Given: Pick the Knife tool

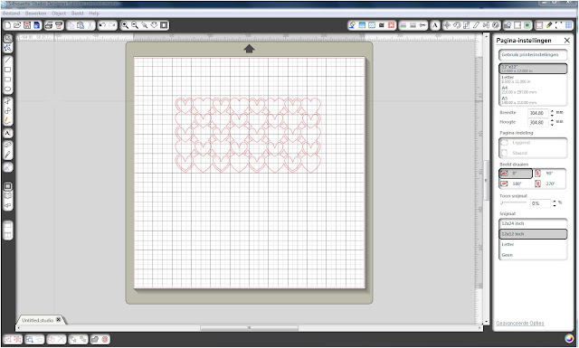Looking at the screenshot, I should (8, 155).
